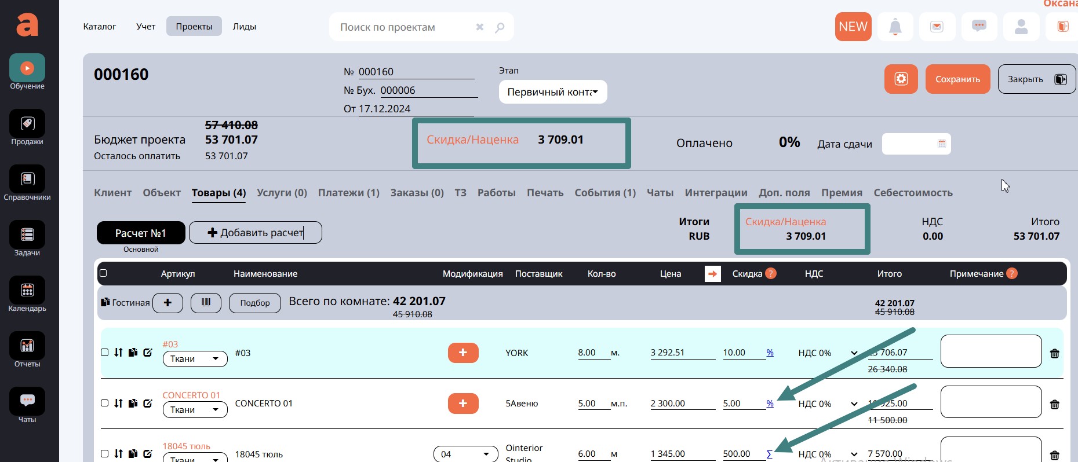Edit the CONCERTO 01 row with pencil icon
Screen dimensions: 1078x462
pyautogui.click(x=148, y=403)
